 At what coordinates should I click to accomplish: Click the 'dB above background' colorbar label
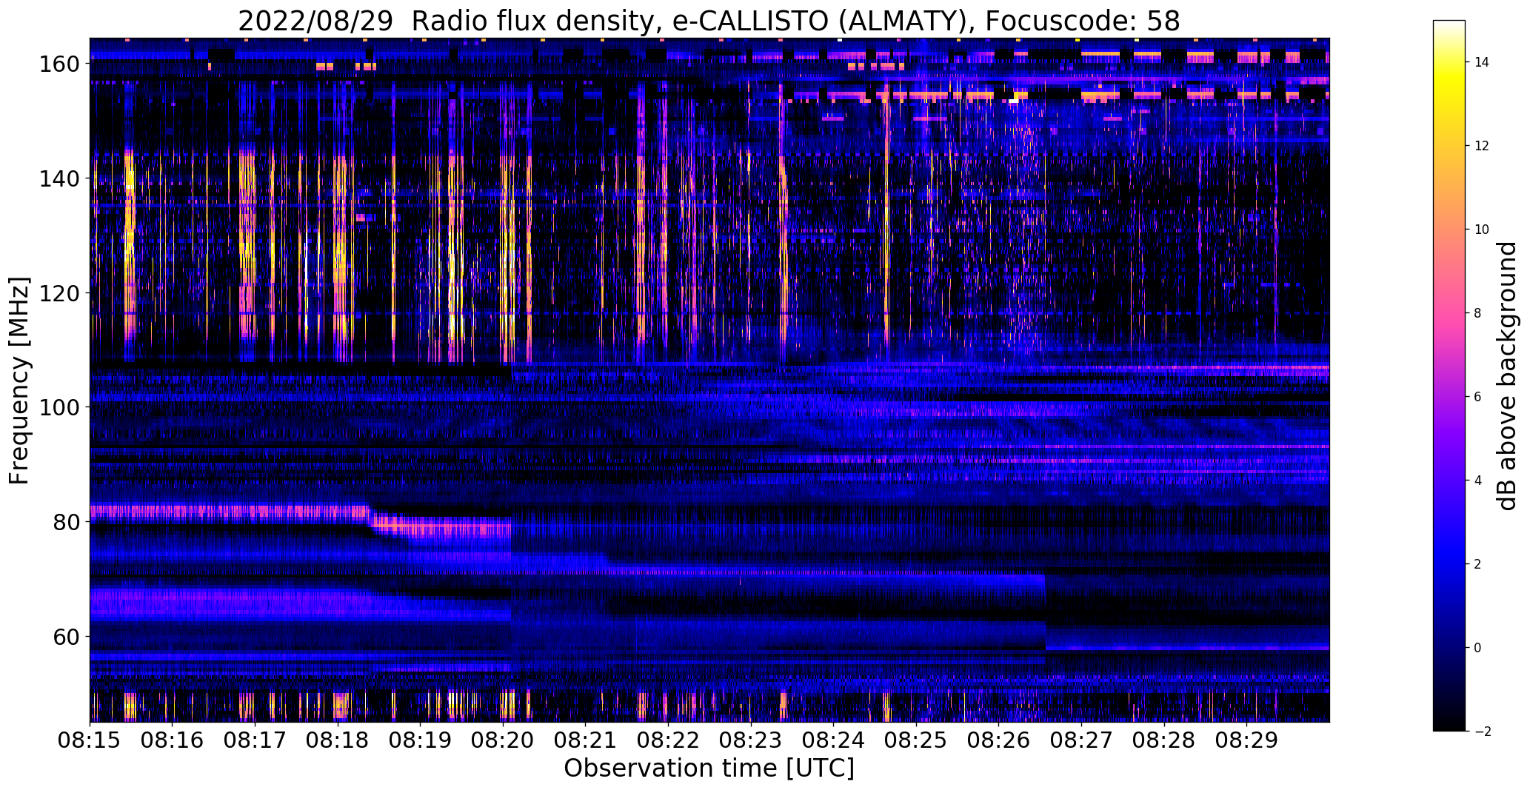click(1507, 376)
